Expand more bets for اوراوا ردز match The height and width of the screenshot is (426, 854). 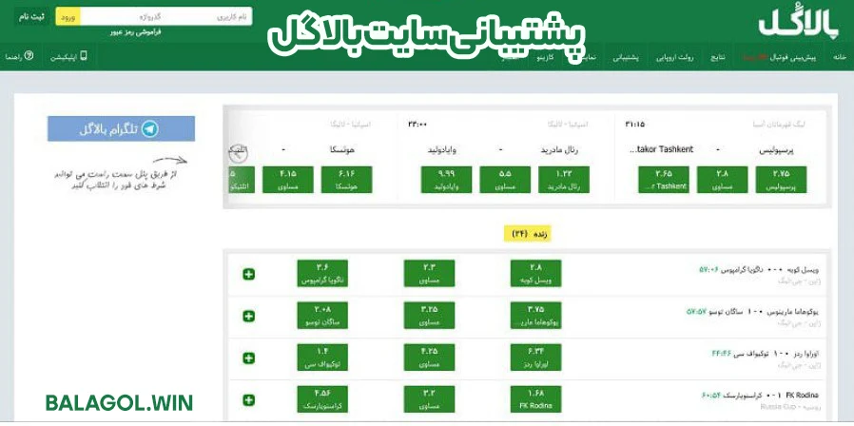point(248,358)
